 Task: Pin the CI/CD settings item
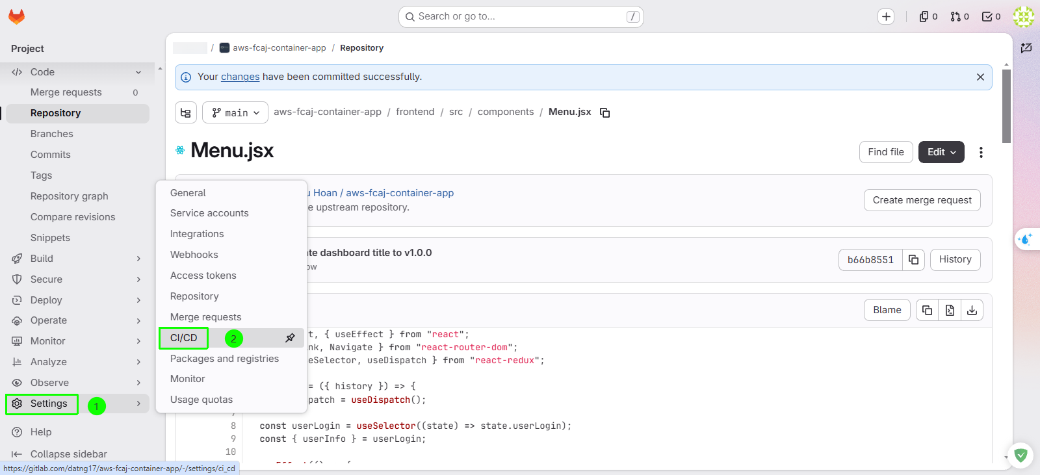tap(290, 338)
